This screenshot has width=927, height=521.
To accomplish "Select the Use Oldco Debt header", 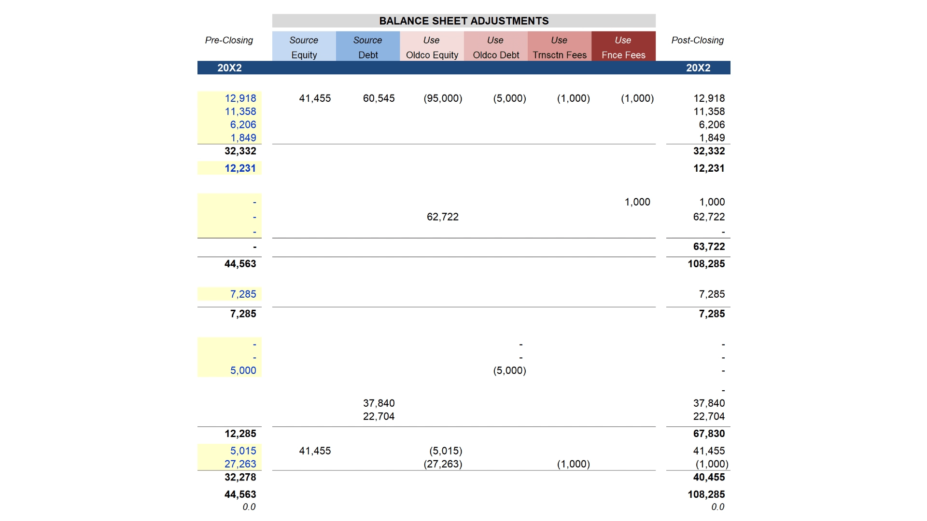I will tap(496, 47).
